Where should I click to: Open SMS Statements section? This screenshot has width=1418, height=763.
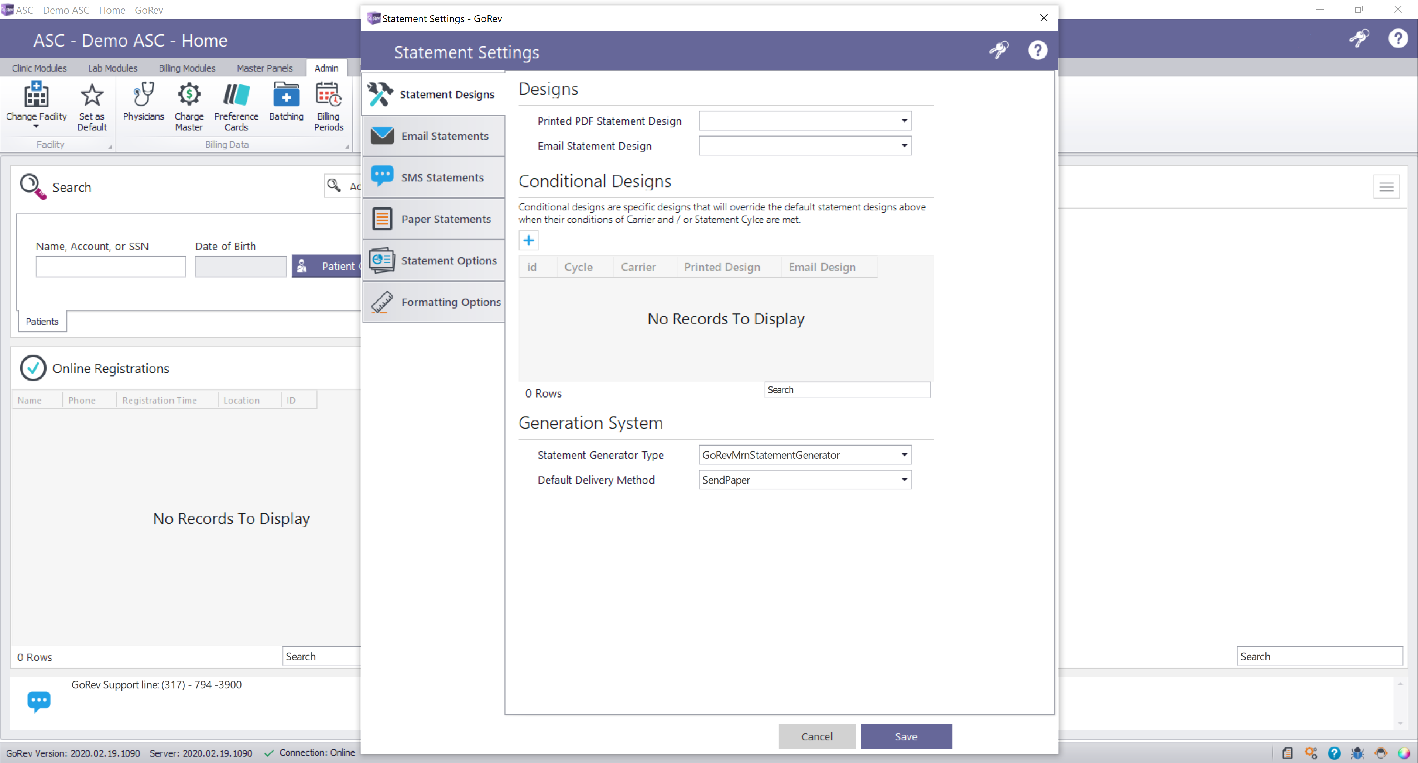tap(434, 177)
